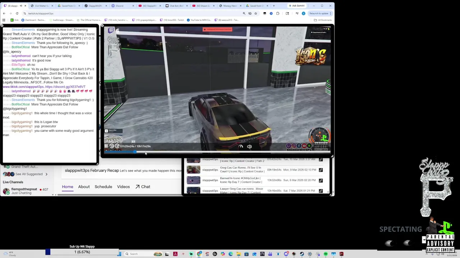
Task: Open the Chrome extensions puzzle icon
Action: tap(277, 13)
